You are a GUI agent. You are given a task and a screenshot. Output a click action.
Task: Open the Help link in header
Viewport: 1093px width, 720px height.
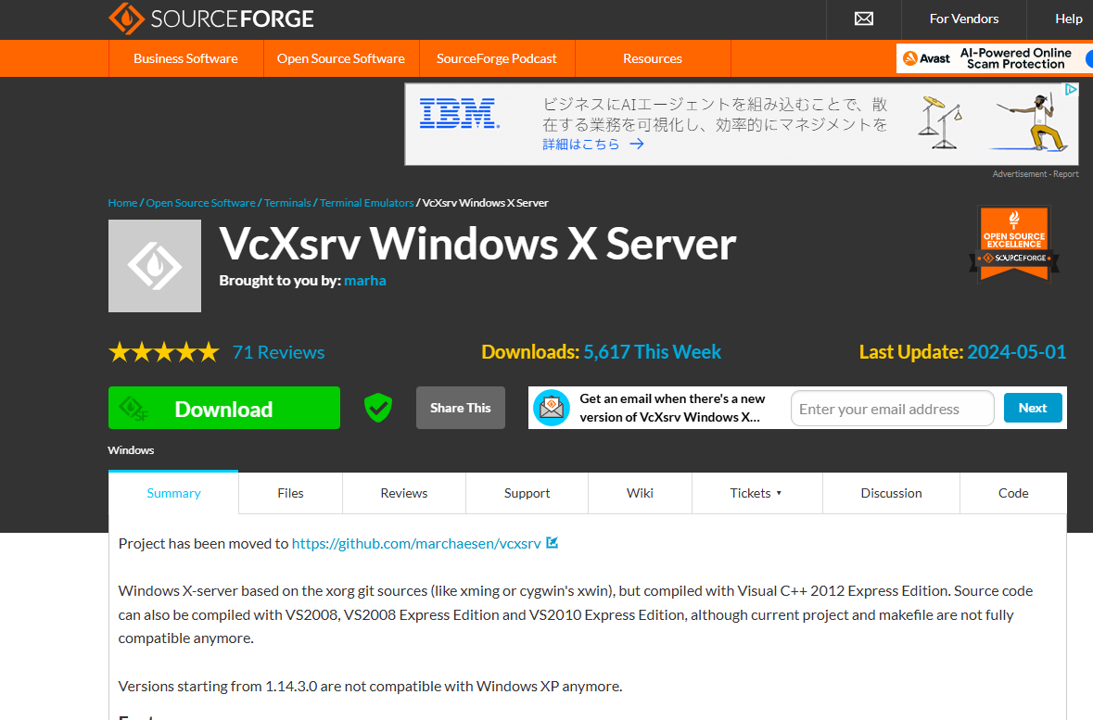[x=1069, y=19]
